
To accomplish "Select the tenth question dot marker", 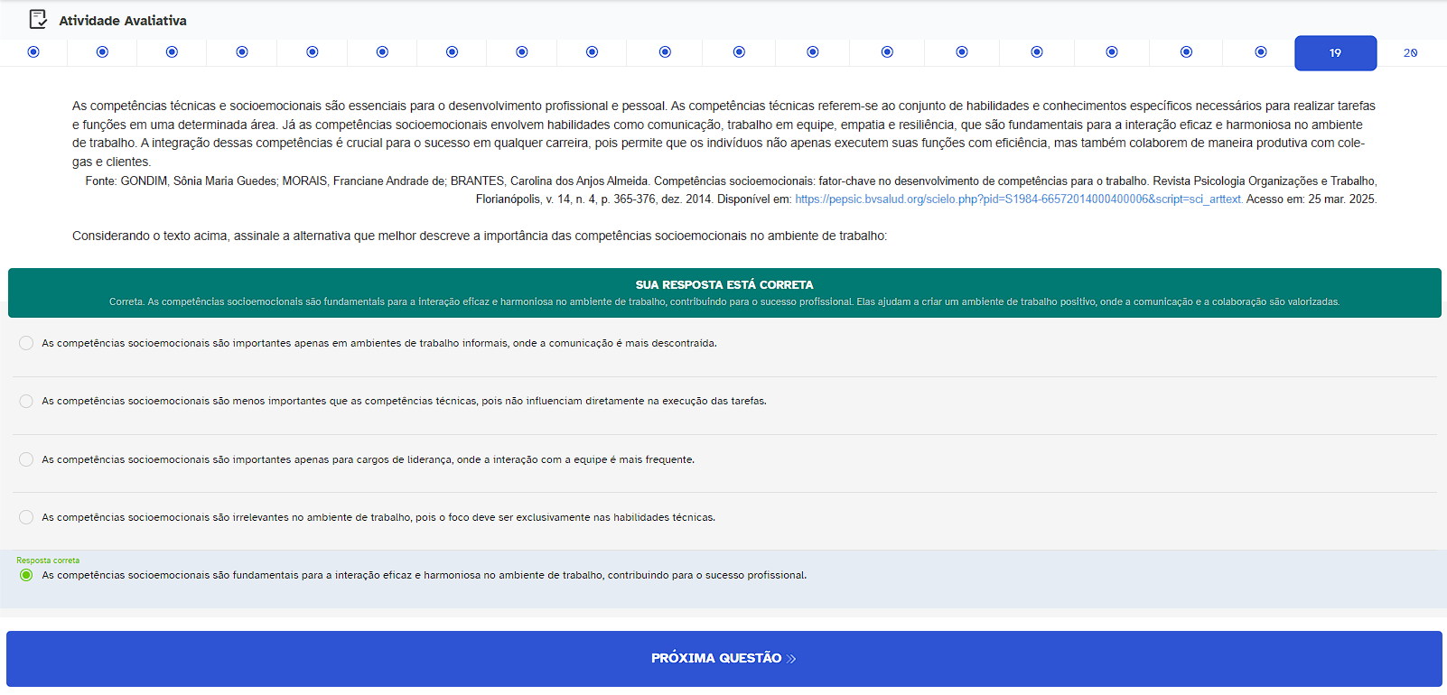I will point(665,52).
